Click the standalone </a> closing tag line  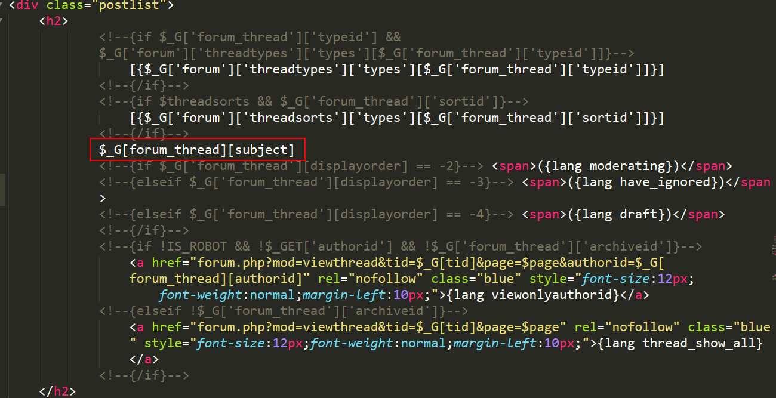pyautogui.click(x=144, y=359)
